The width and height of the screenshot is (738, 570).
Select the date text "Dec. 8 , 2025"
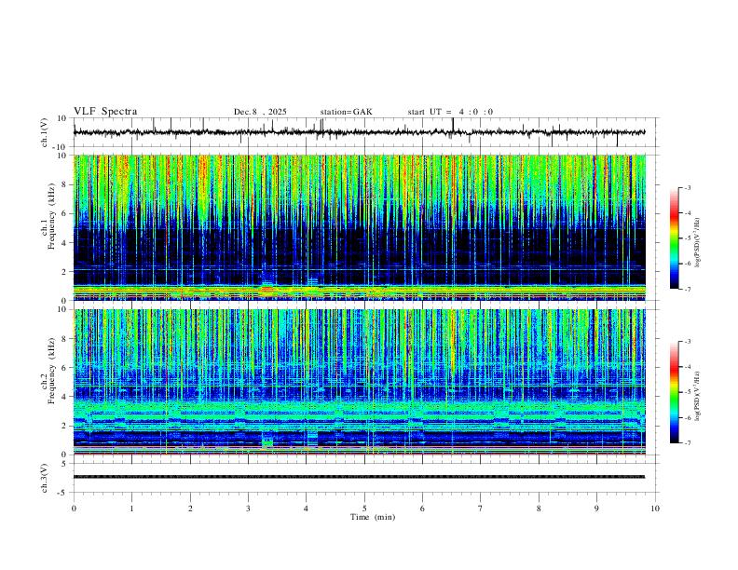pyautogui.click(x=260, y=112)
